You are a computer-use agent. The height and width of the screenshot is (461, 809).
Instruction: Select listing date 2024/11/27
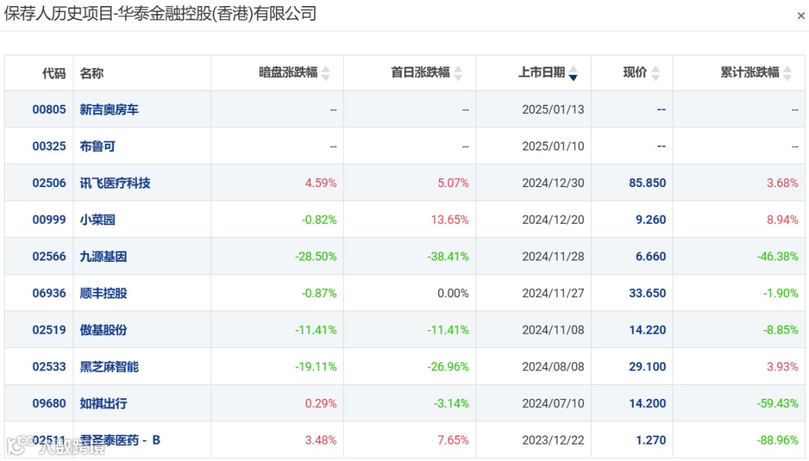tap(553, 293)
